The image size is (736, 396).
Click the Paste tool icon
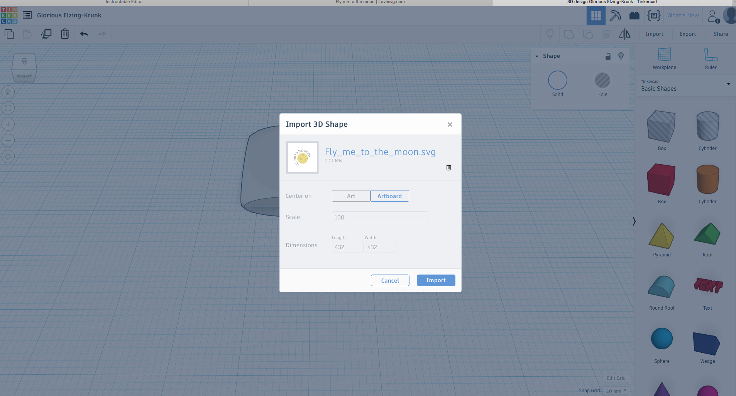tap(27, 34)
